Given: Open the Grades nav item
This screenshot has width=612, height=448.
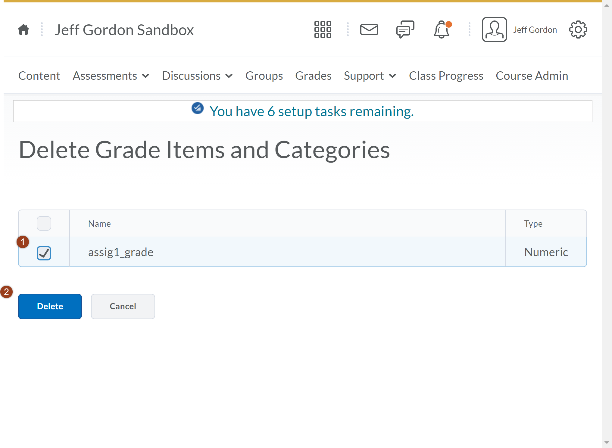Looking at the screenshot, I should click(x=313, y=76).
